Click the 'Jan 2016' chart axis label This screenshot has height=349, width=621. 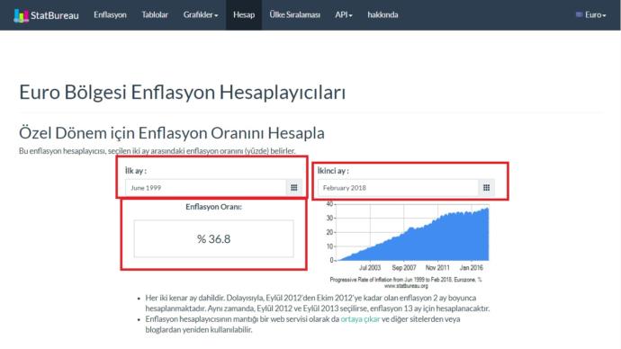(x=472, y=268)
